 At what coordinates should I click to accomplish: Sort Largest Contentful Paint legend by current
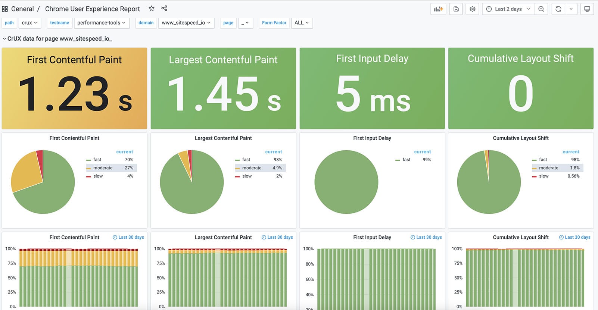click(x=274, y=152)
